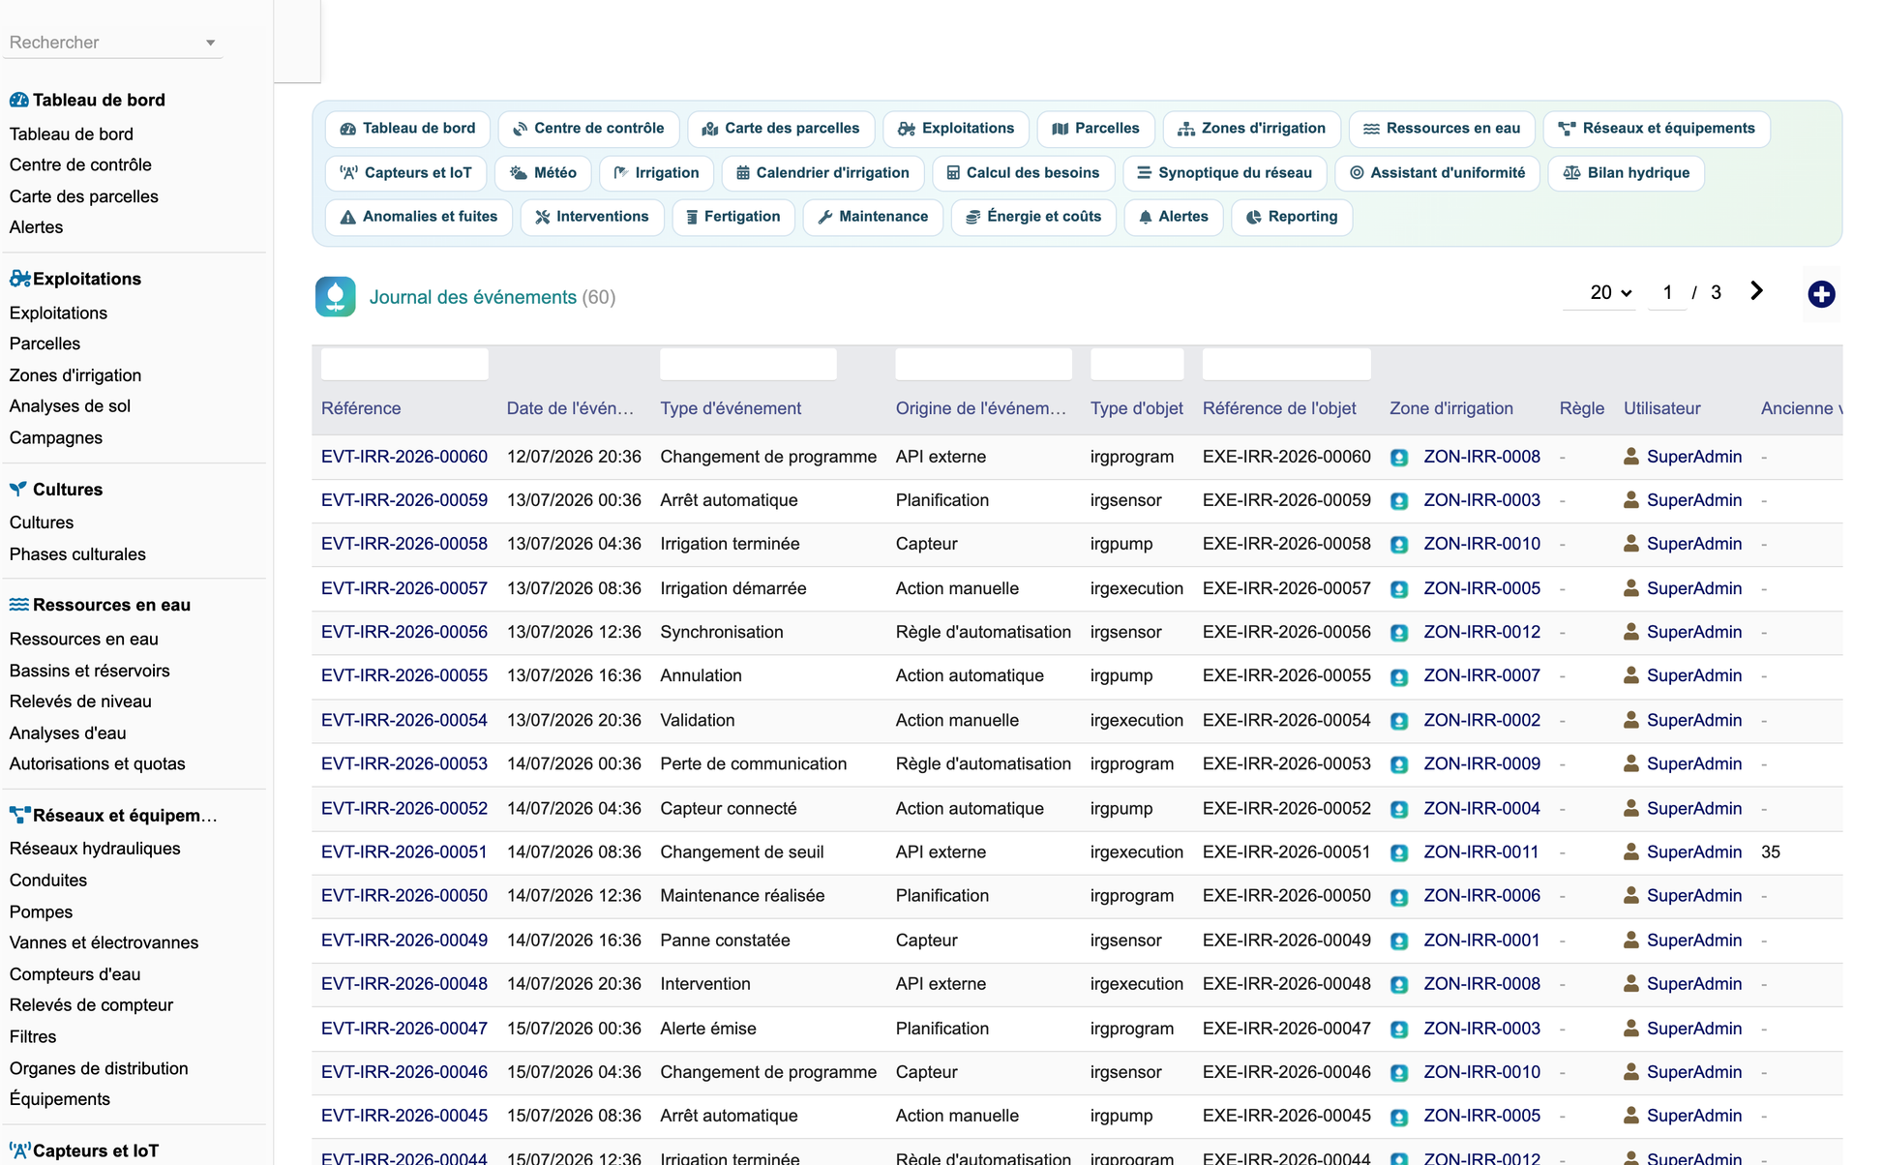Open sidebar Vannes et électrovannes
This screenshot has width=1883, height=1165.
coord(104,942)
